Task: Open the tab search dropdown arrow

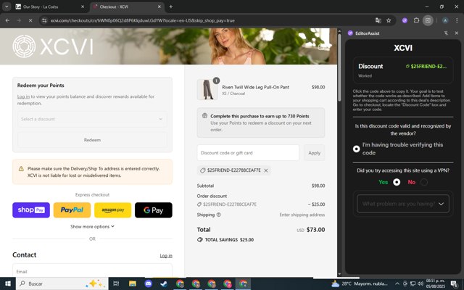Action: click(x=7, y=7)
